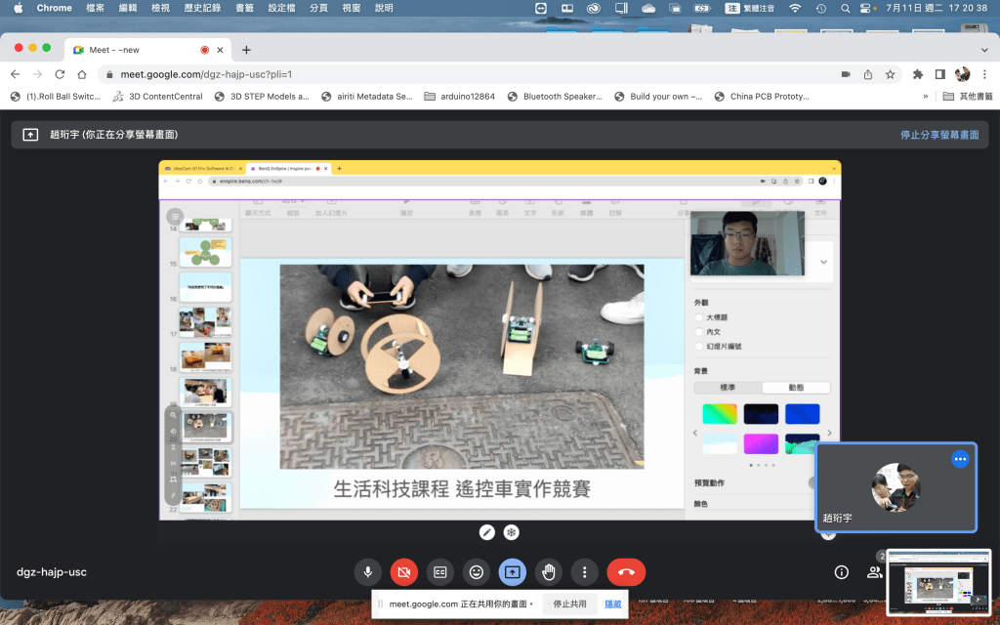This screenshot has height=625, width=1000.
Task: Open more options three-dot menu in the call bar
Action: [584, 572]
